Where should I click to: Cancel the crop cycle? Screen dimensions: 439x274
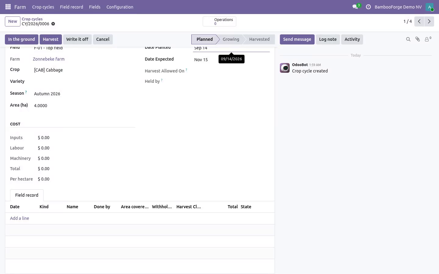pos(103,39)
